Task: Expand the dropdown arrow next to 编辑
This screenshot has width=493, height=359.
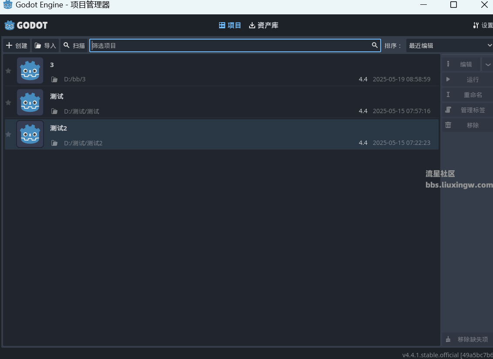Action: [488, 64]
